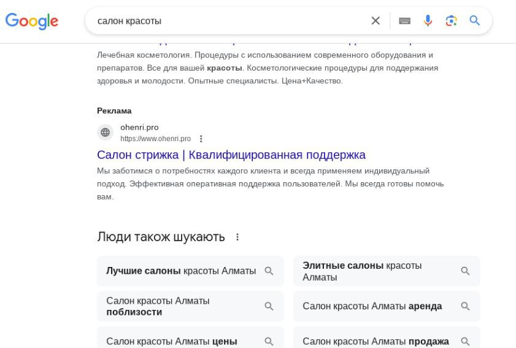
Task: Search Элитные салоны красоты Алматы suggestion
Action: (x=387, y=271)
